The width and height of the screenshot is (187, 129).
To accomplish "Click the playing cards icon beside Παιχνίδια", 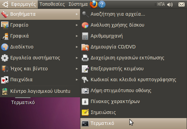I will tap(5, 80).
